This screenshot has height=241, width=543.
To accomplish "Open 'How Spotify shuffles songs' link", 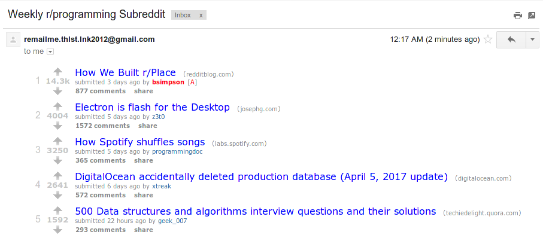I will tap(140, 142).
